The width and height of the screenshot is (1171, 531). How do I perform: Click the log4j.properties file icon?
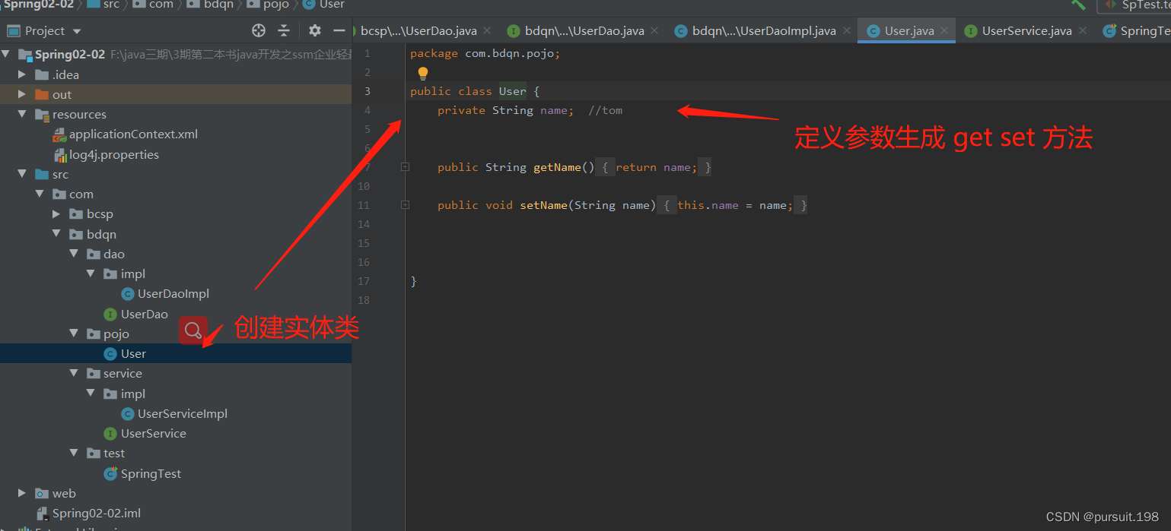(59, 155)
